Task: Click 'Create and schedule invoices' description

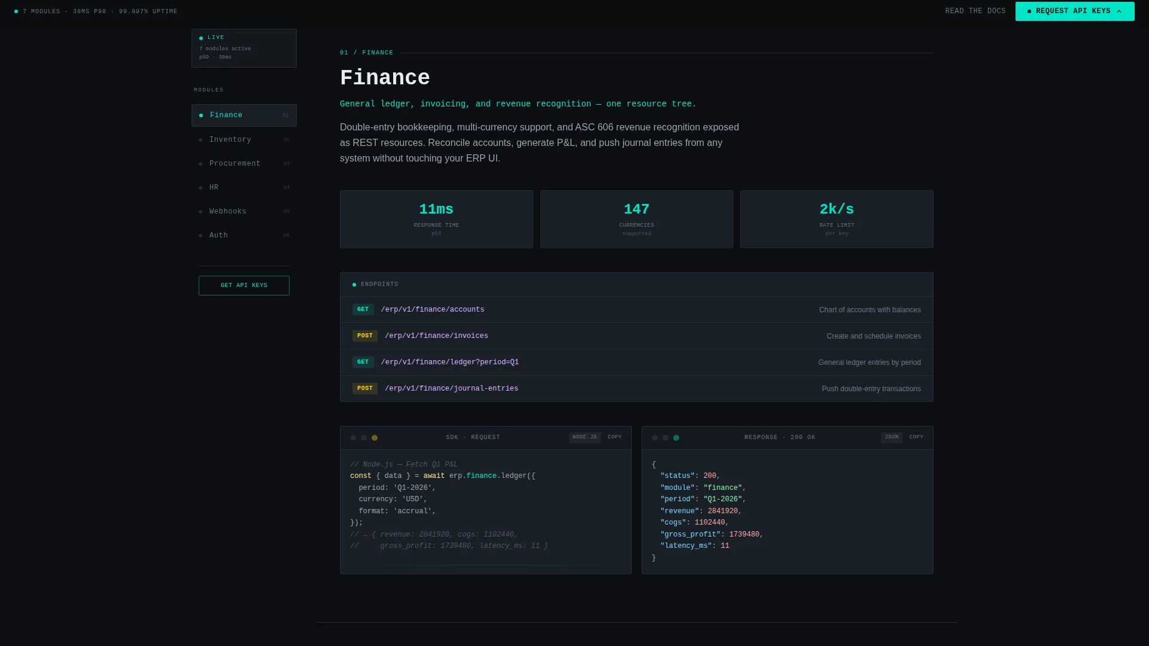Action: [873, 336]
